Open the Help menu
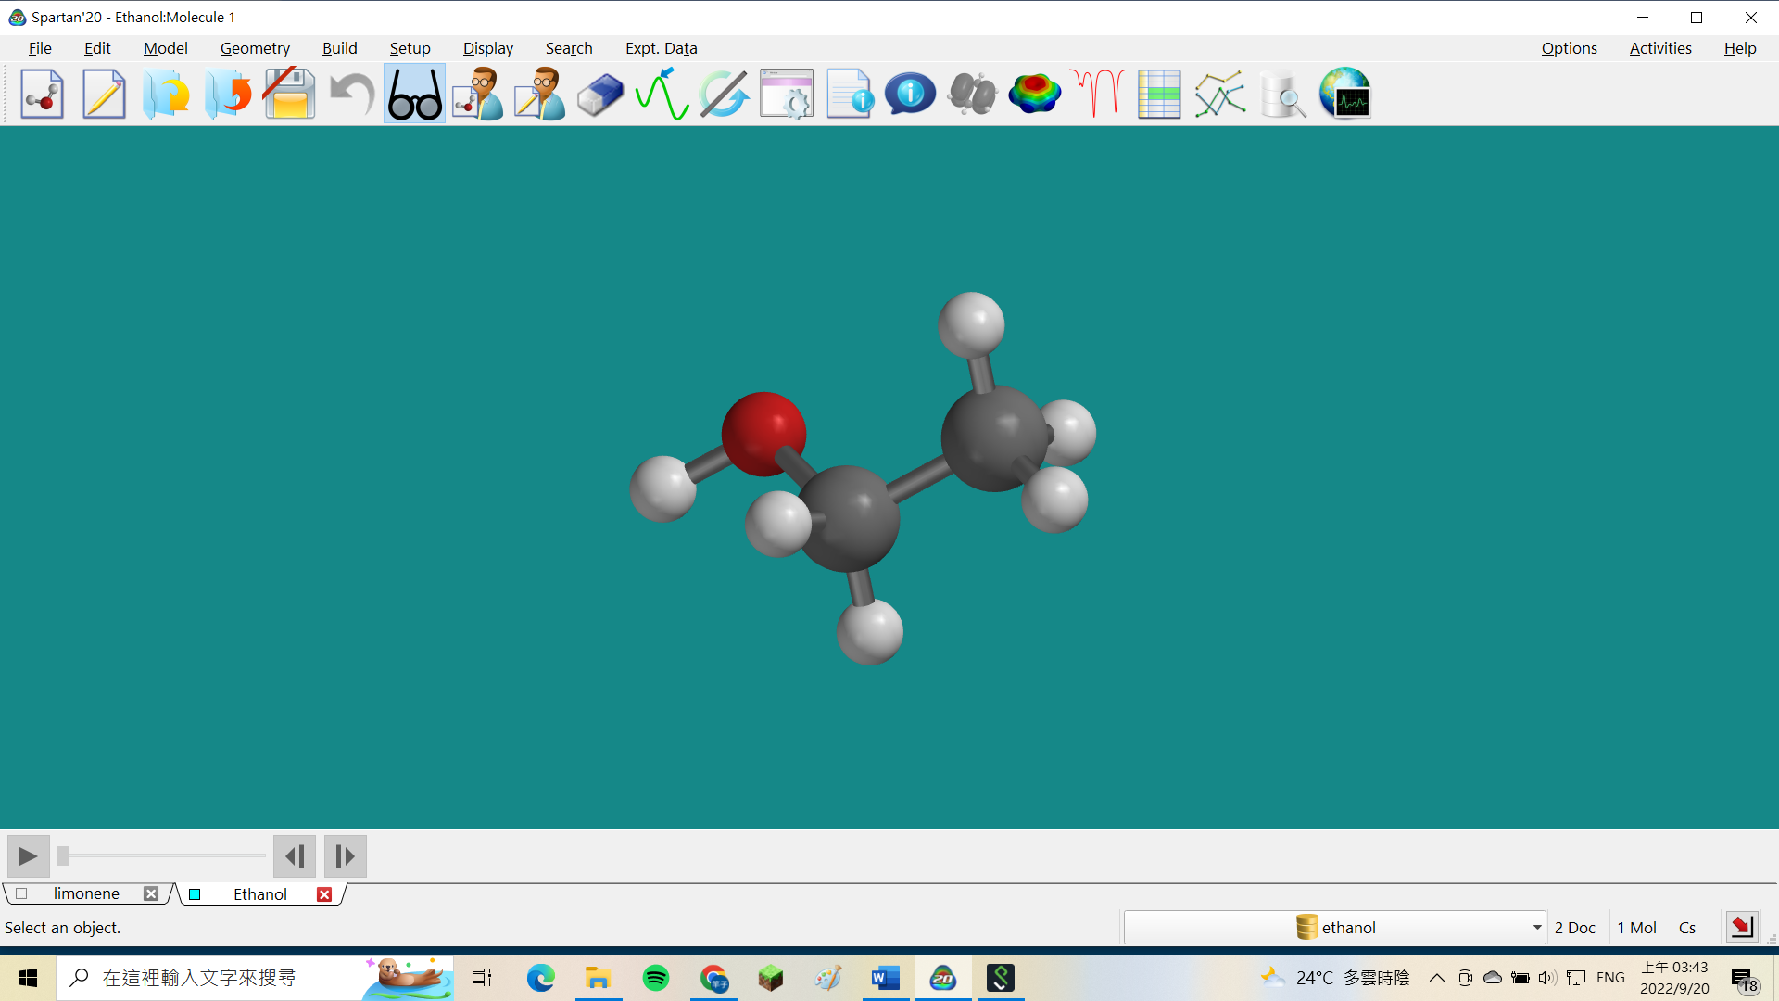The height and width of the screenshot is (1001, 1779). (1740, 48)
